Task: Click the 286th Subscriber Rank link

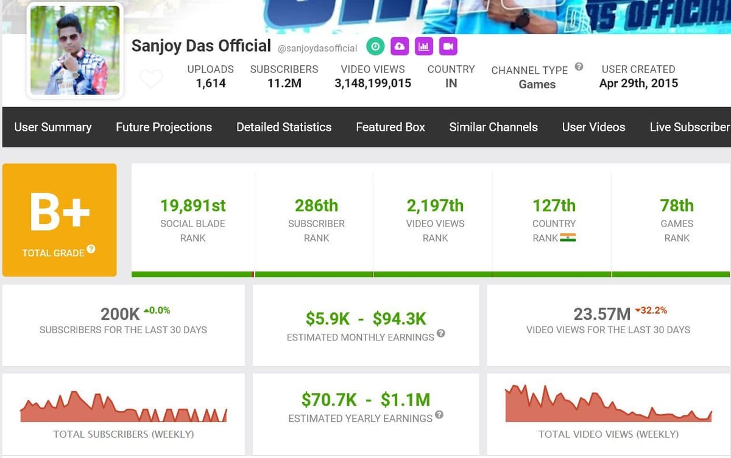Action: tap(316, 206)
